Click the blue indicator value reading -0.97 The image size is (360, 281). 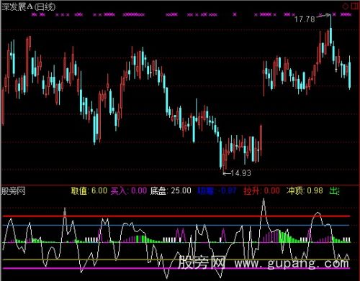pyautogui.click(x=217, y=191)
